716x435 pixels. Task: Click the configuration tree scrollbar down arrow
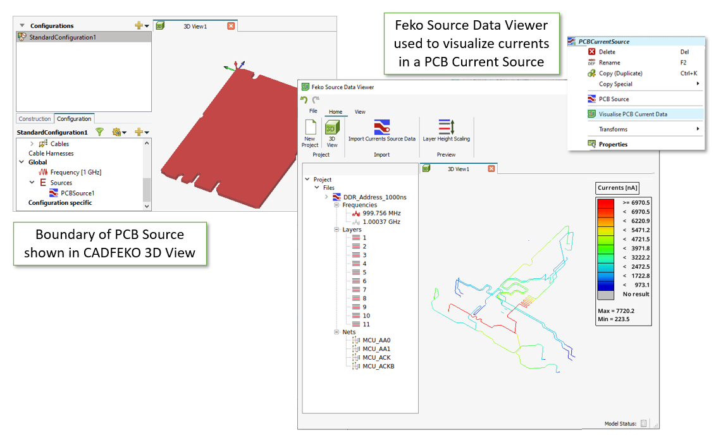tap(147, 206)
